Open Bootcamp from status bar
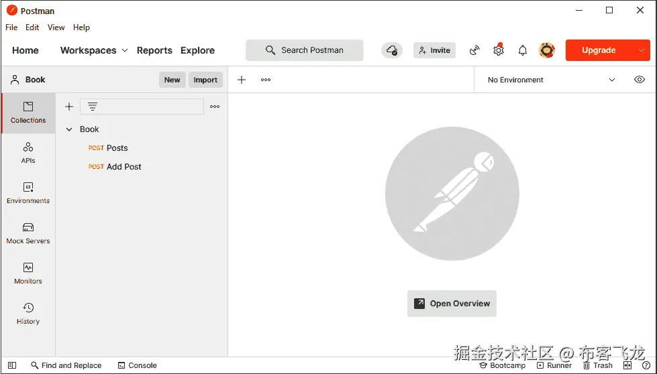This screenshot has width=657, height=374. point(503,365)
